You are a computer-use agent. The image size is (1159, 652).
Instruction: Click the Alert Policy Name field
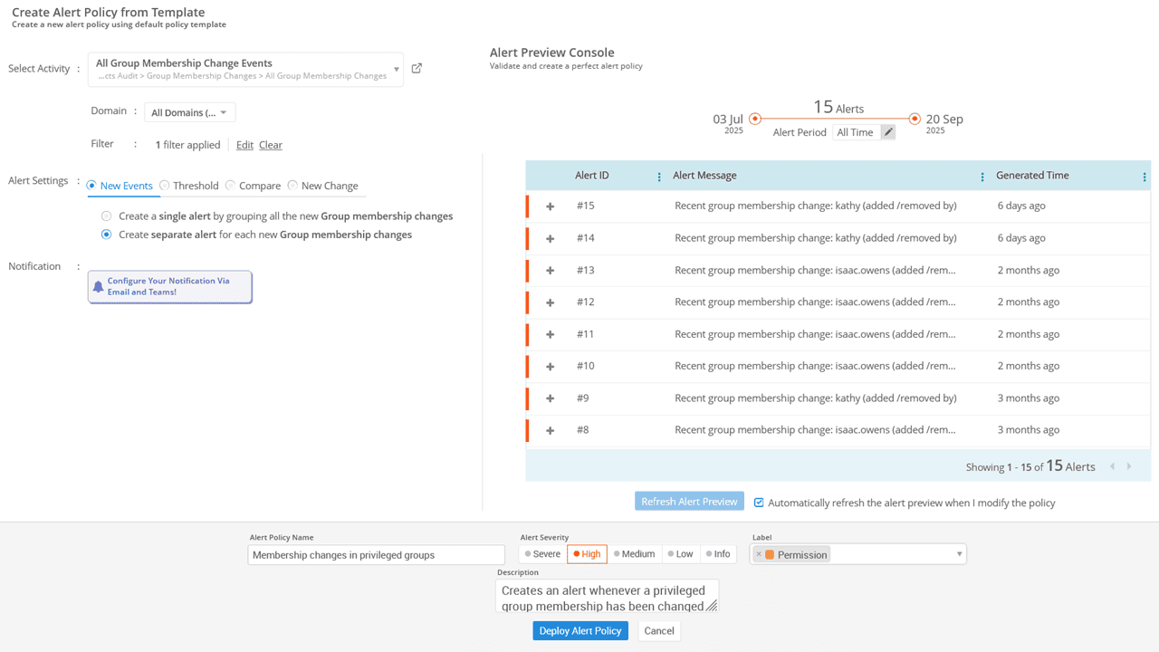(376, 553)
